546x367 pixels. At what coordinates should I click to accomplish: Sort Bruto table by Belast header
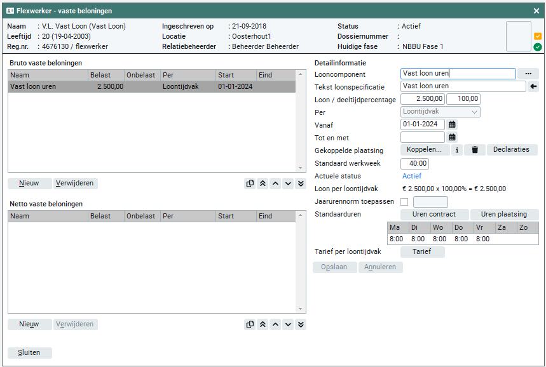[106, 75]
